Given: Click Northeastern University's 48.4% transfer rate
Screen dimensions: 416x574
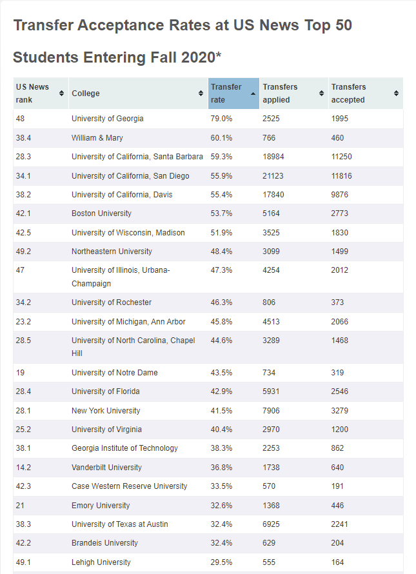Looking at the screenshot, I should [x=221, y=252].
